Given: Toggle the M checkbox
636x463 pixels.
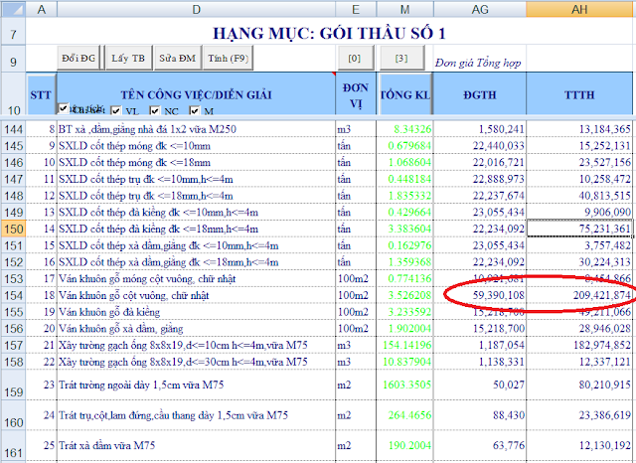Looking at the screenshot, I should [195, 110].
